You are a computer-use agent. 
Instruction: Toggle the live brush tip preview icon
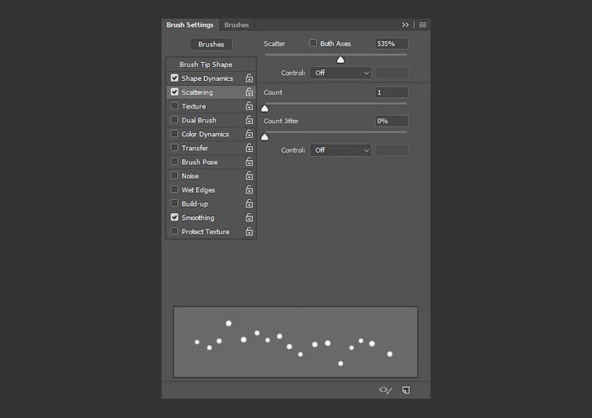point(385,390)
